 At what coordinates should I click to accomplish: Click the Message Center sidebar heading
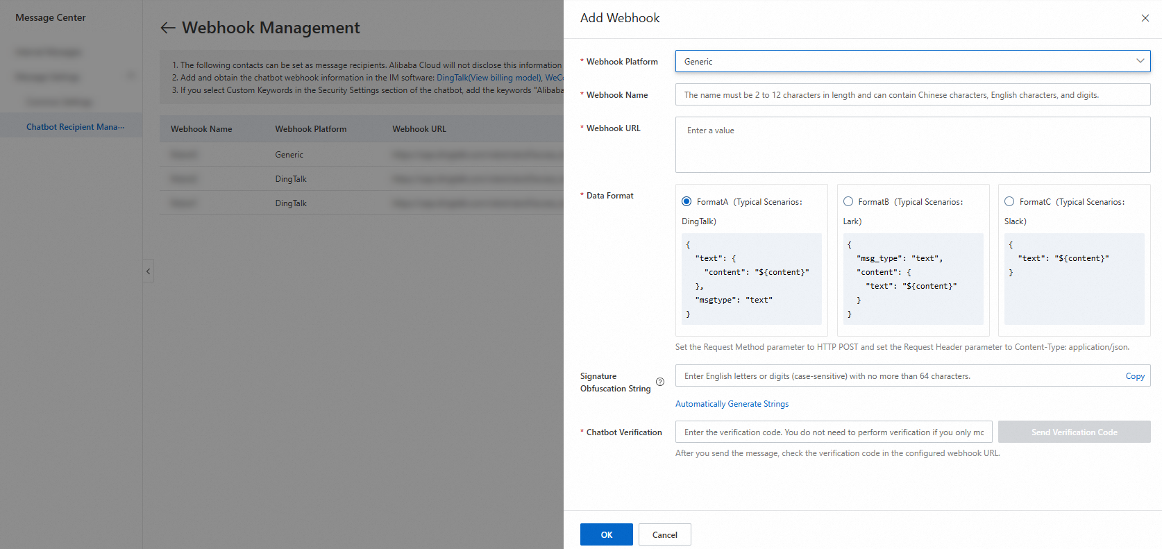[x=51, y=18]
